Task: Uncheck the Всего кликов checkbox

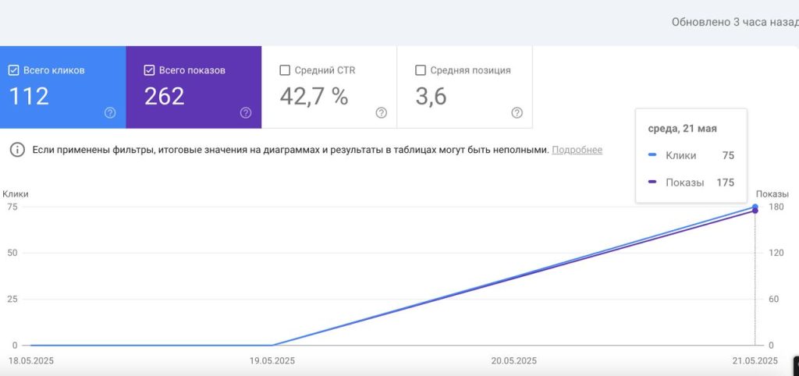Action: click(x=14, y=70)
